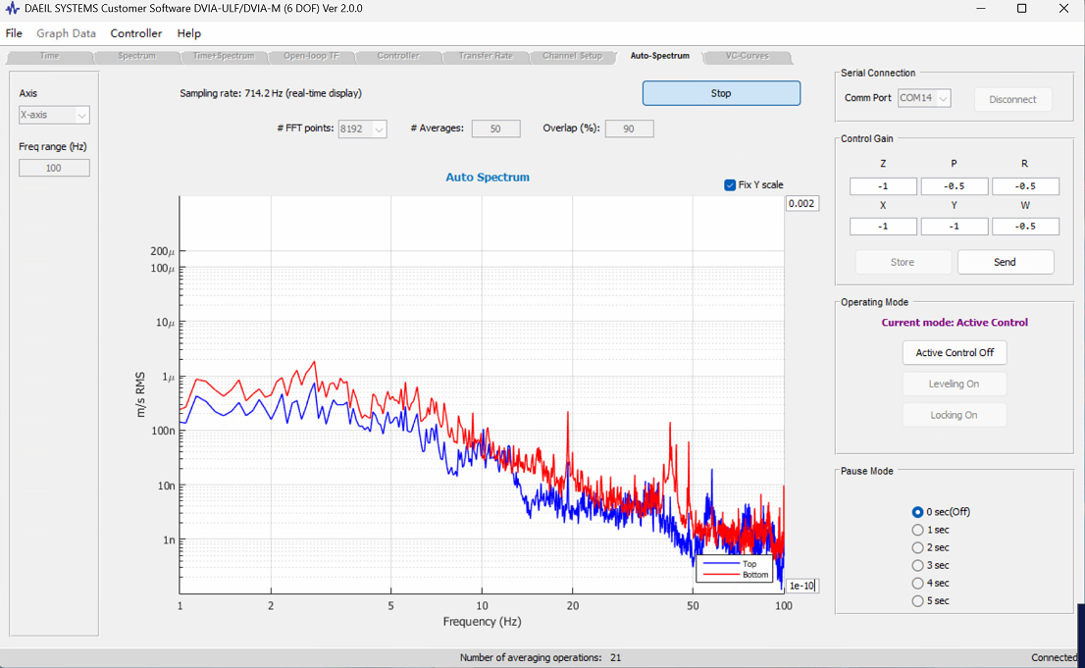The image size is (1085, 668).
Task: Switch to the VC-Curves tab
Action: [747, 56]
